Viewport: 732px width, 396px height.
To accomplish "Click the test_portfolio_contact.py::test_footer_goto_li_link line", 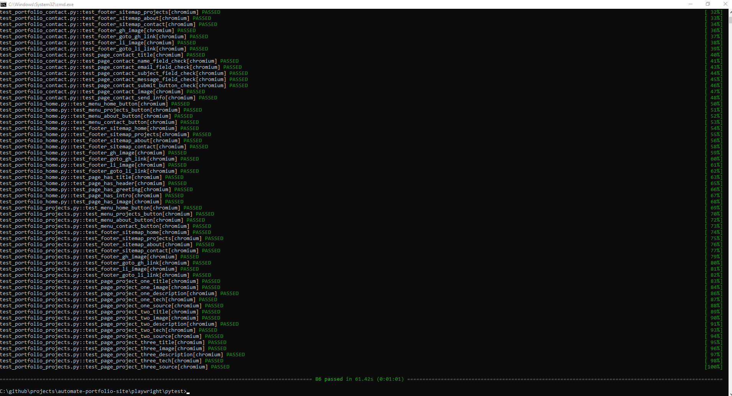I will [x=104, y=49].
